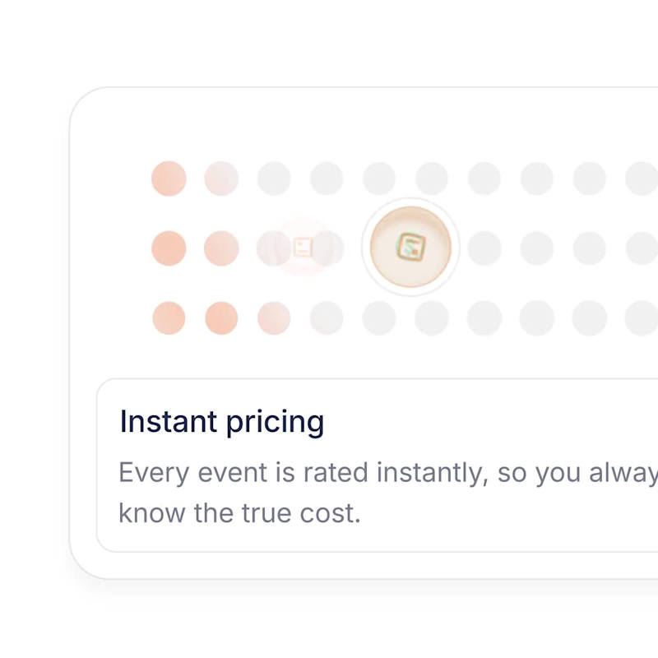The image size is (658, 658).
Task: Click the small faded receipt icon
Action: click(x=304, y=247)
